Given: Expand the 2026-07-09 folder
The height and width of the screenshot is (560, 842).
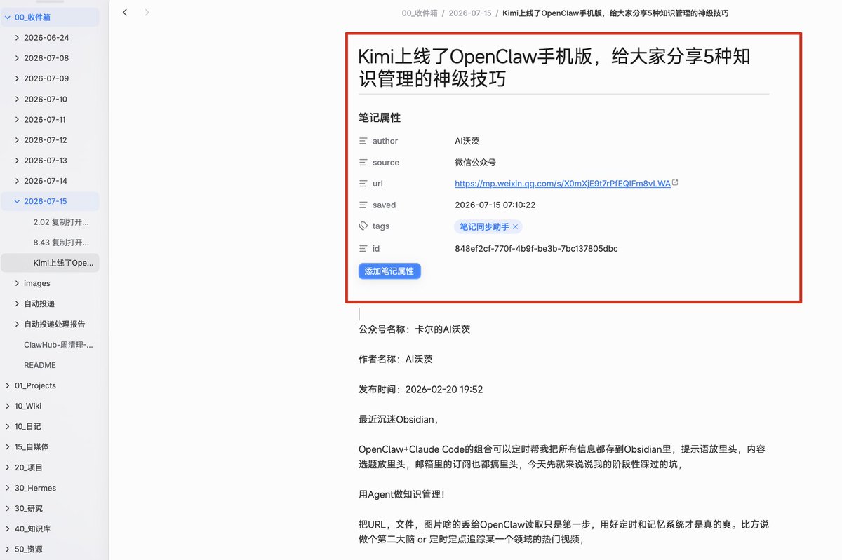Looking at the screenshot, I should pyautogui.click(x=17, y=78).
